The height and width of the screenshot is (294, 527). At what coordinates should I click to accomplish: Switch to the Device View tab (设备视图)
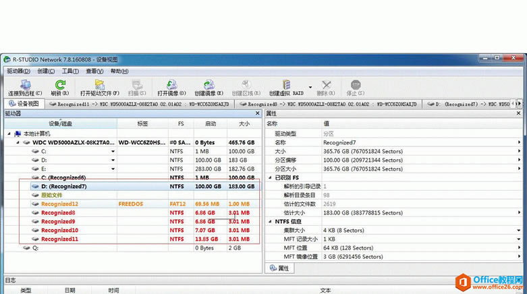[x=24, y=103]
